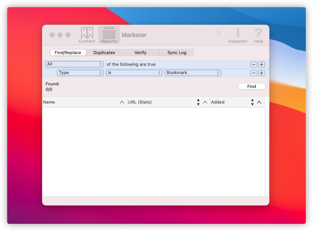Remove the 'All of the following' rule row
Viewport: 313px width, 231px height.
pyautogui.click(x=253, y=64)
